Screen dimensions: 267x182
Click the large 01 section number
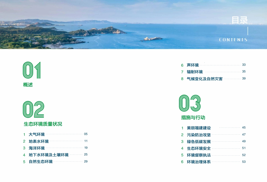pyautogui.click(x=32, y=70)
